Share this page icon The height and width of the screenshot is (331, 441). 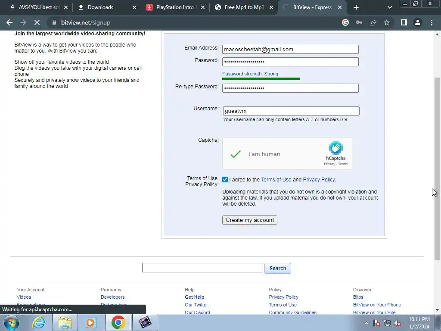373,22
